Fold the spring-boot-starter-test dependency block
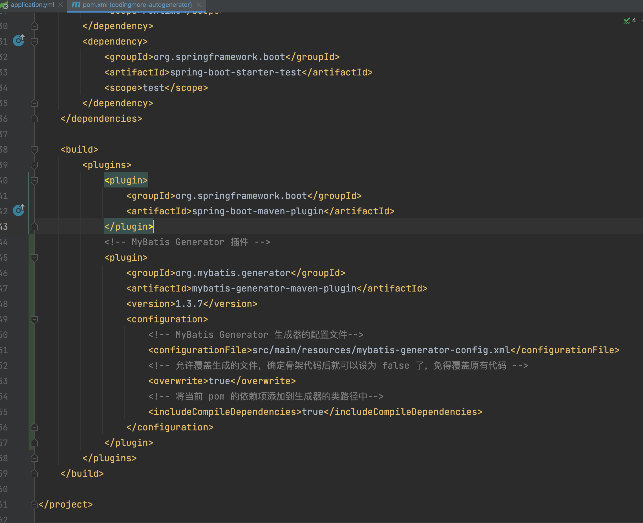The image size is (643, 523). point(34,41)
